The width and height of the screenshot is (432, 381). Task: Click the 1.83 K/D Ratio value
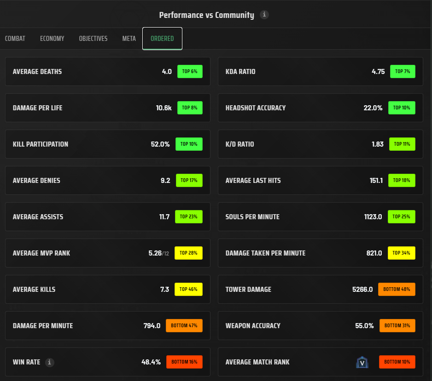pyautogui.click(x=378, y=144)
